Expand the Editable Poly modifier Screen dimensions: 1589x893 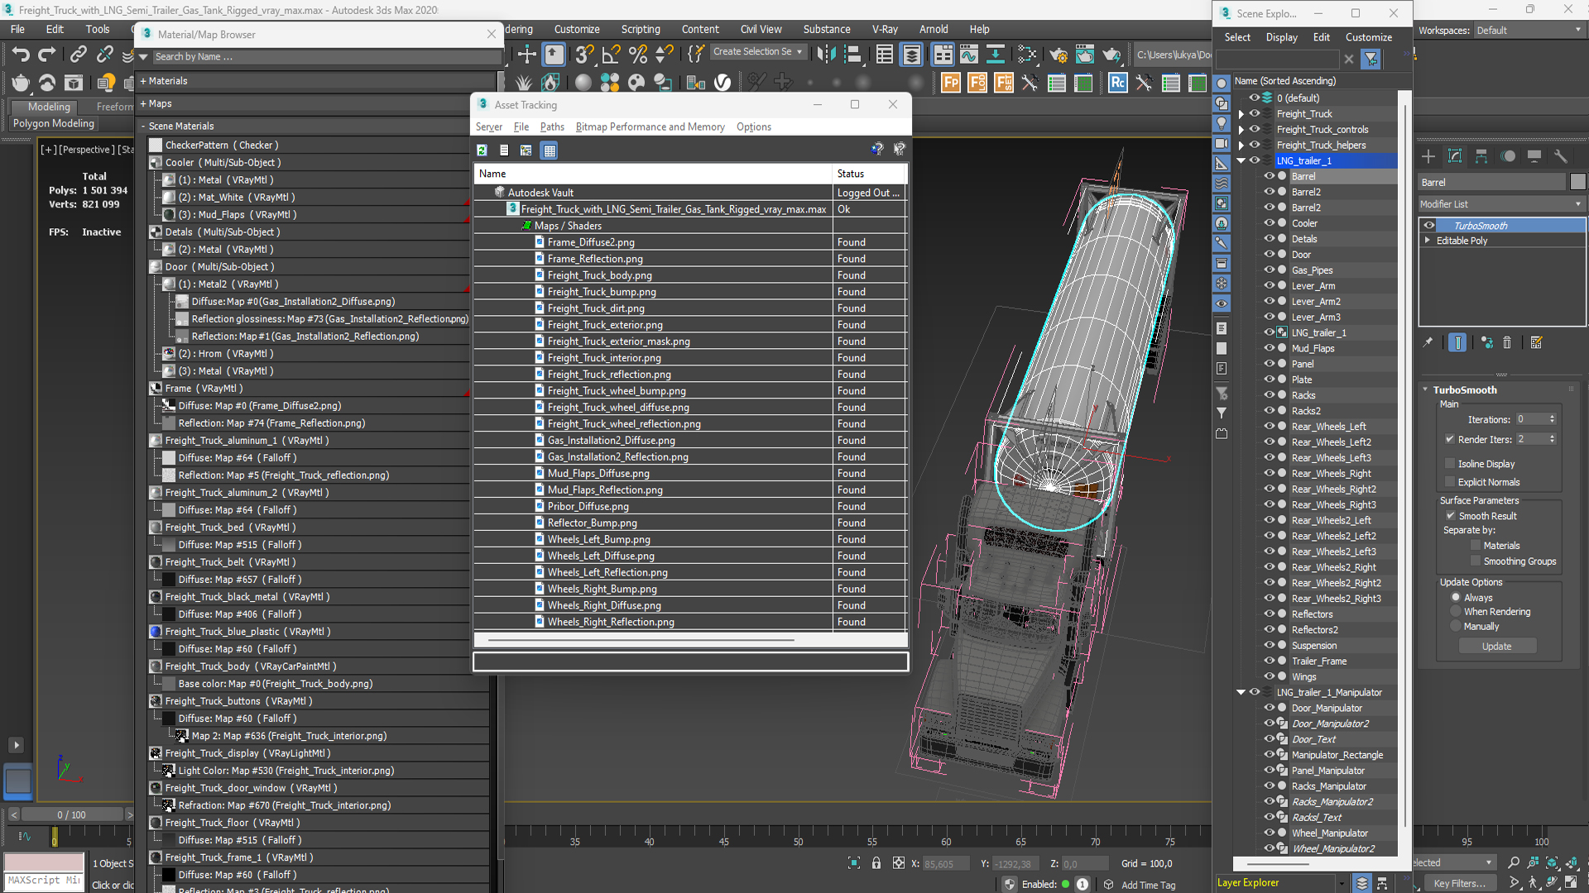coord(1428,241)
